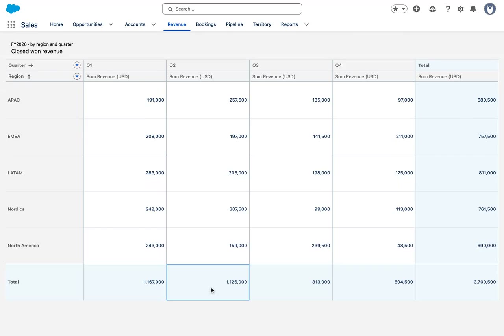This screenshot has width=504, height=336.
Task: Switch to the Bookings tab
Action: [206, 24]
